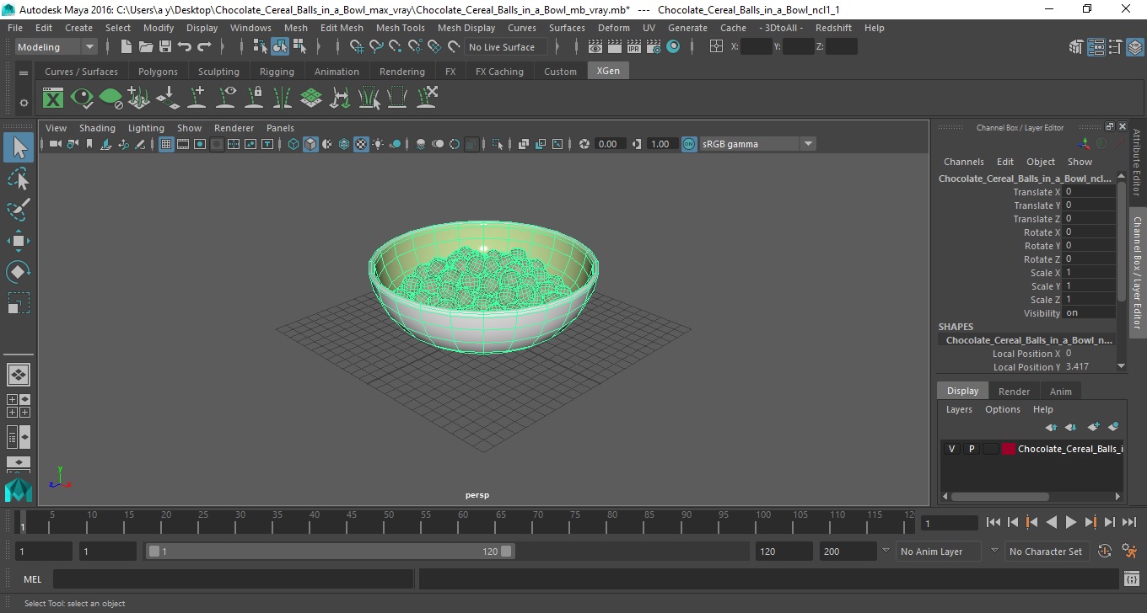Image resolution: width=1147 pixels, height=613 pixels.
Task: Open a scene with the folder icon
Action: [x=145, y=47]
